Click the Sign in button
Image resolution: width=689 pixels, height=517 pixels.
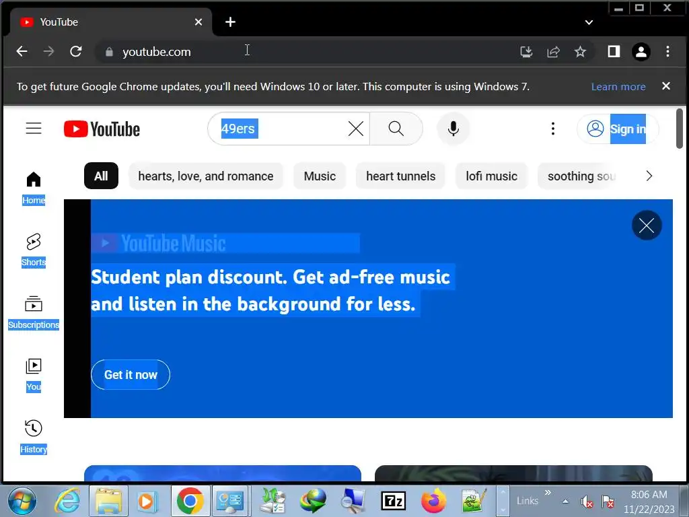click(618, 129)
